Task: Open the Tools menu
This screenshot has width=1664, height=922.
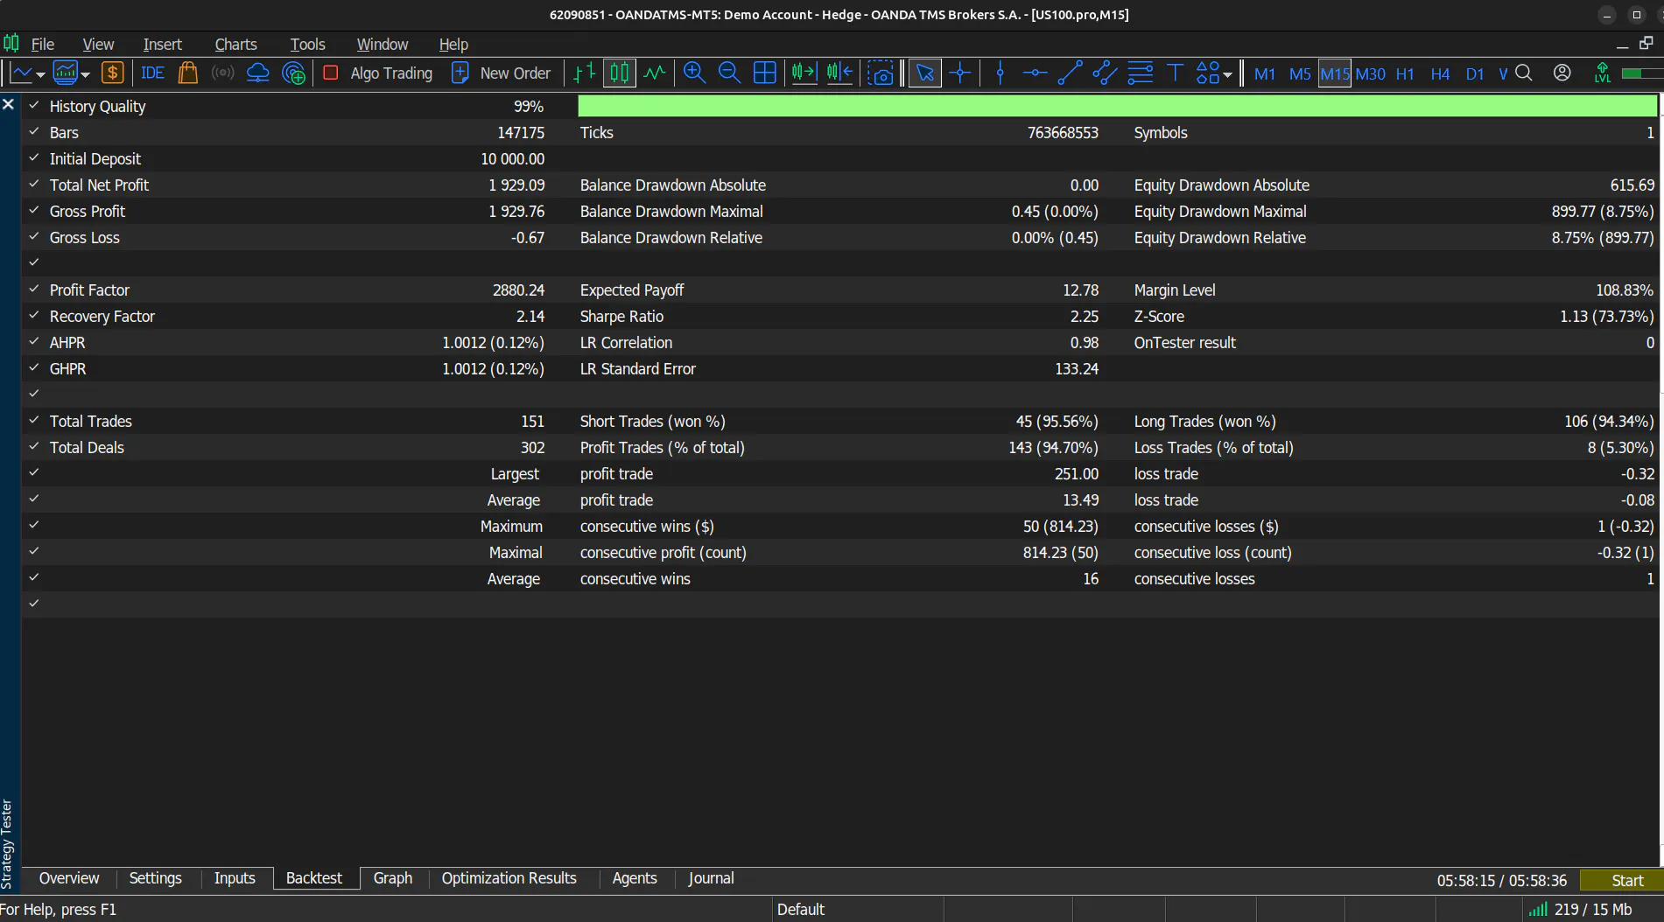Action: point(307,44)
